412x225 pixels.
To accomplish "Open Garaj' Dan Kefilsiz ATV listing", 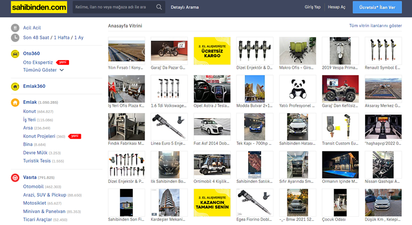I will pyautogui.click(x=340, y=89).
